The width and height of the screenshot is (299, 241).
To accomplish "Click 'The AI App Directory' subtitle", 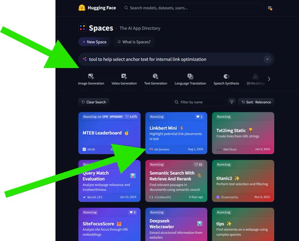I will pos(140,28).
